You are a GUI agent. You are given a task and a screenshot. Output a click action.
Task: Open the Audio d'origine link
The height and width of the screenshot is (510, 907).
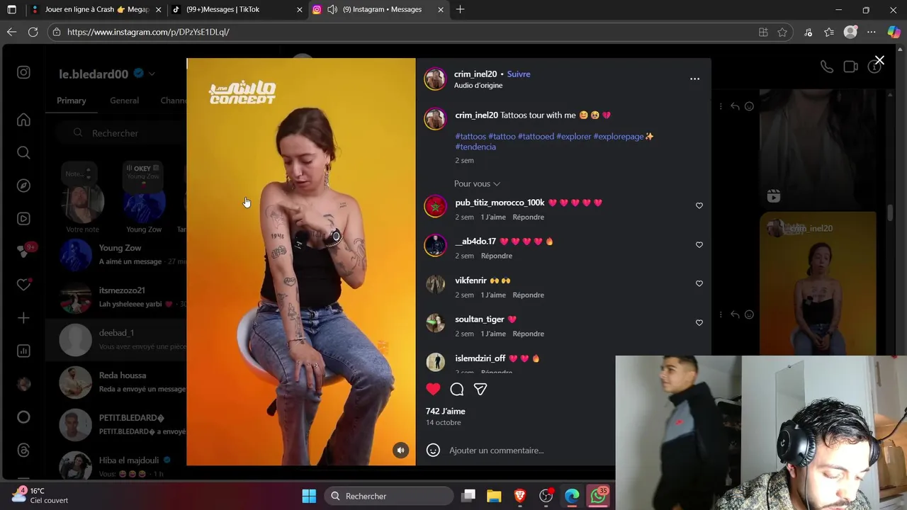478,85
